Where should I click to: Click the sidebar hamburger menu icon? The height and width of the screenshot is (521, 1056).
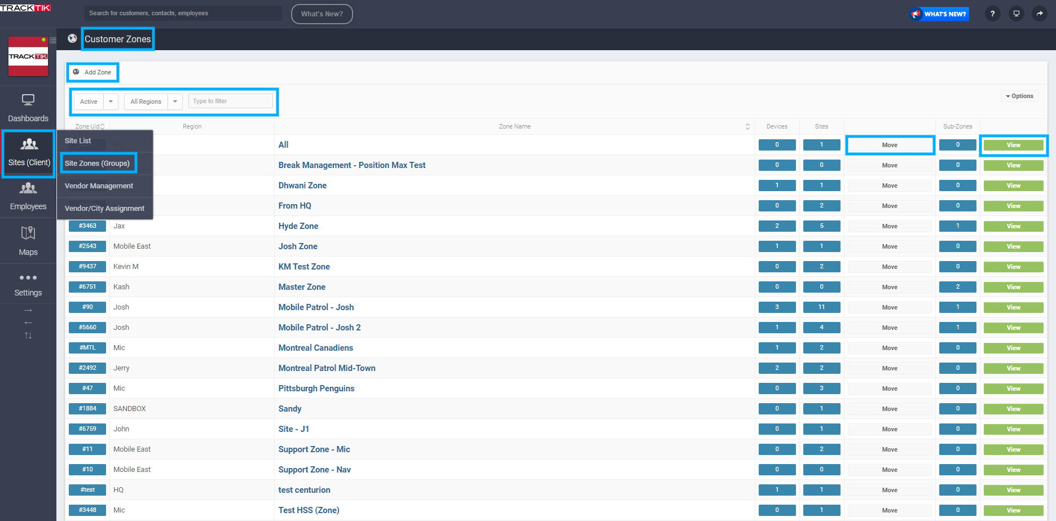(52, 40)
